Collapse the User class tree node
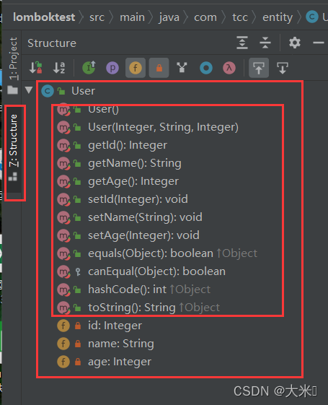The width and height of the screenshot is (328, 405). pos(29,90)
